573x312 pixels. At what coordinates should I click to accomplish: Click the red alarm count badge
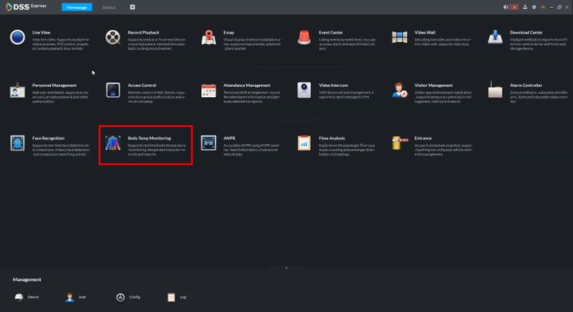coord(514,7)
